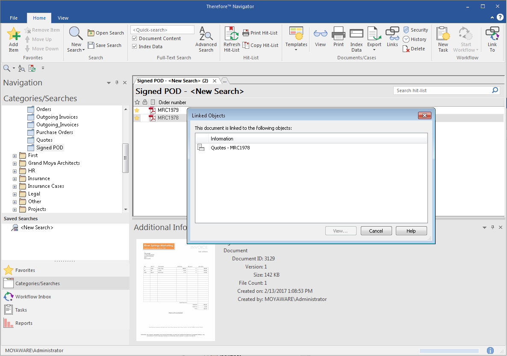Open the Security settings icon
Viewport: 507px width, 356px height.
[415, 29]
